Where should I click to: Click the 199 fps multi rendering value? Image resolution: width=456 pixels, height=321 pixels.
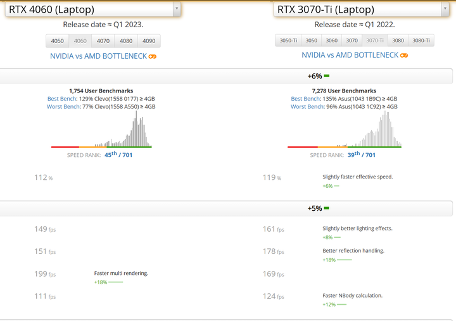45,274
